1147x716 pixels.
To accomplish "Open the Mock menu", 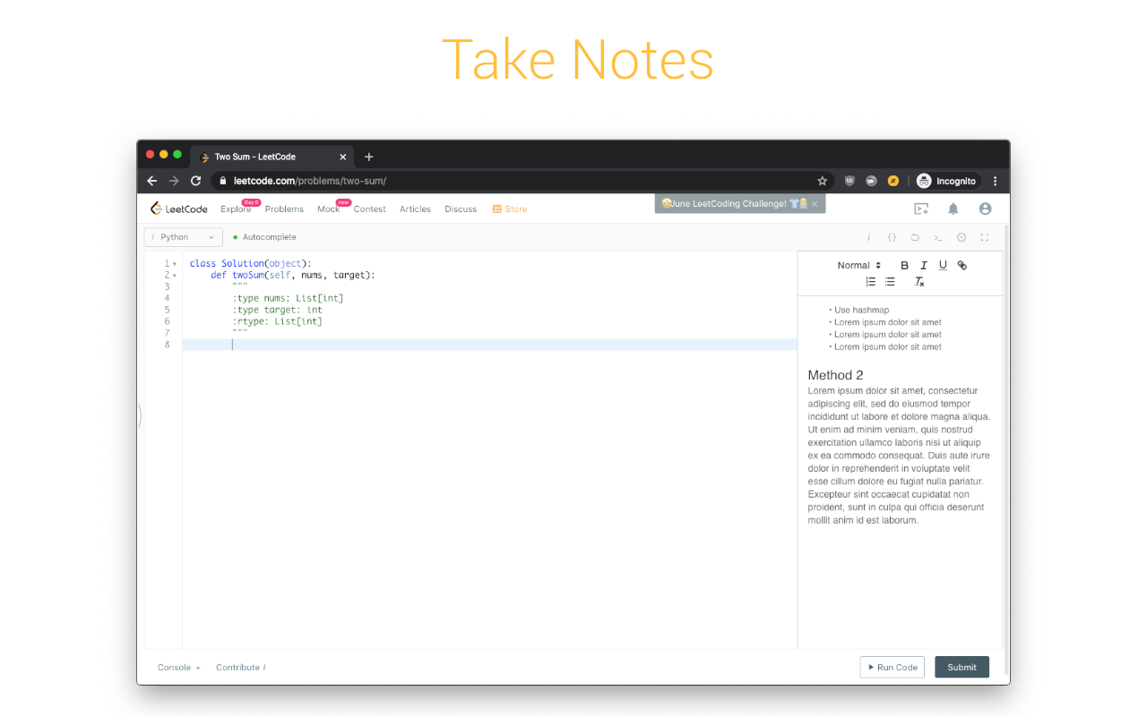I will pyautogui.click(x=329, y=209).
